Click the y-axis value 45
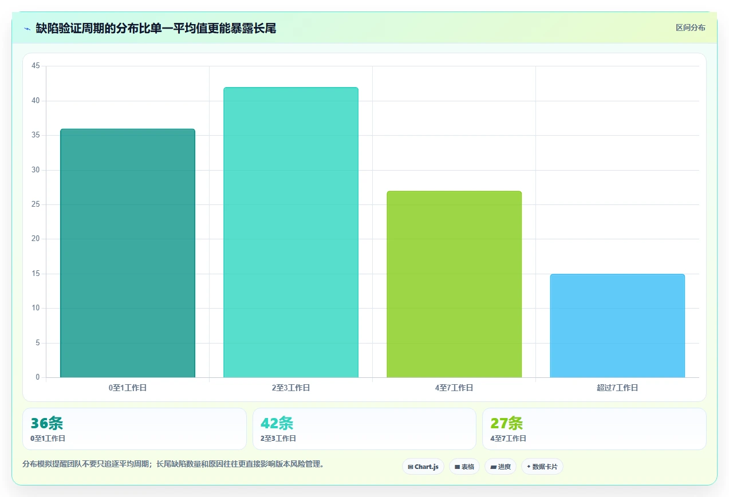The image size is (729, 497). tap(36, 66)
